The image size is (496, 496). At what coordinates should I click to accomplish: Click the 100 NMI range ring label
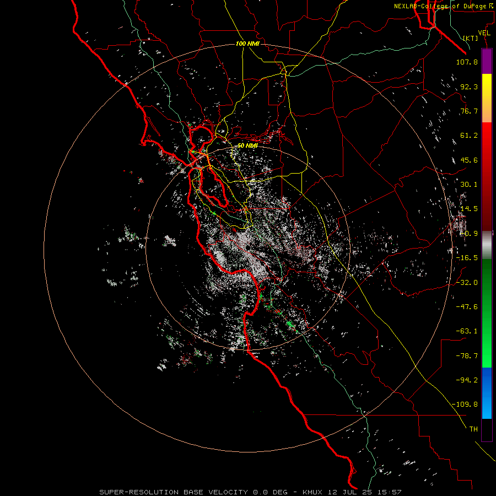(247, 44)
